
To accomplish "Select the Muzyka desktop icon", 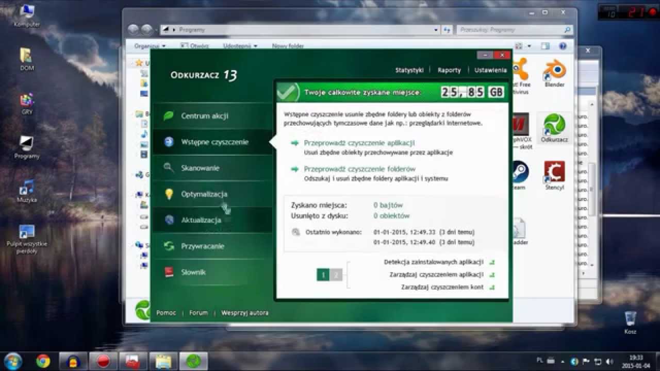I will click(x=27, y=191).
